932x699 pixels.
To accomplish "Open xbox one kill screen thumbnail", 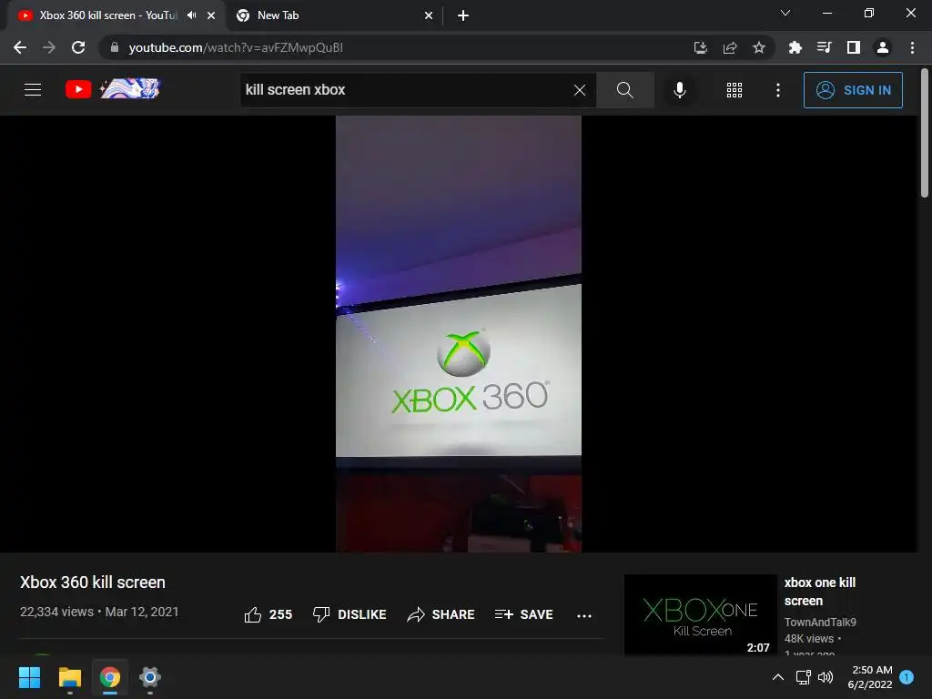I will [700, 614].
